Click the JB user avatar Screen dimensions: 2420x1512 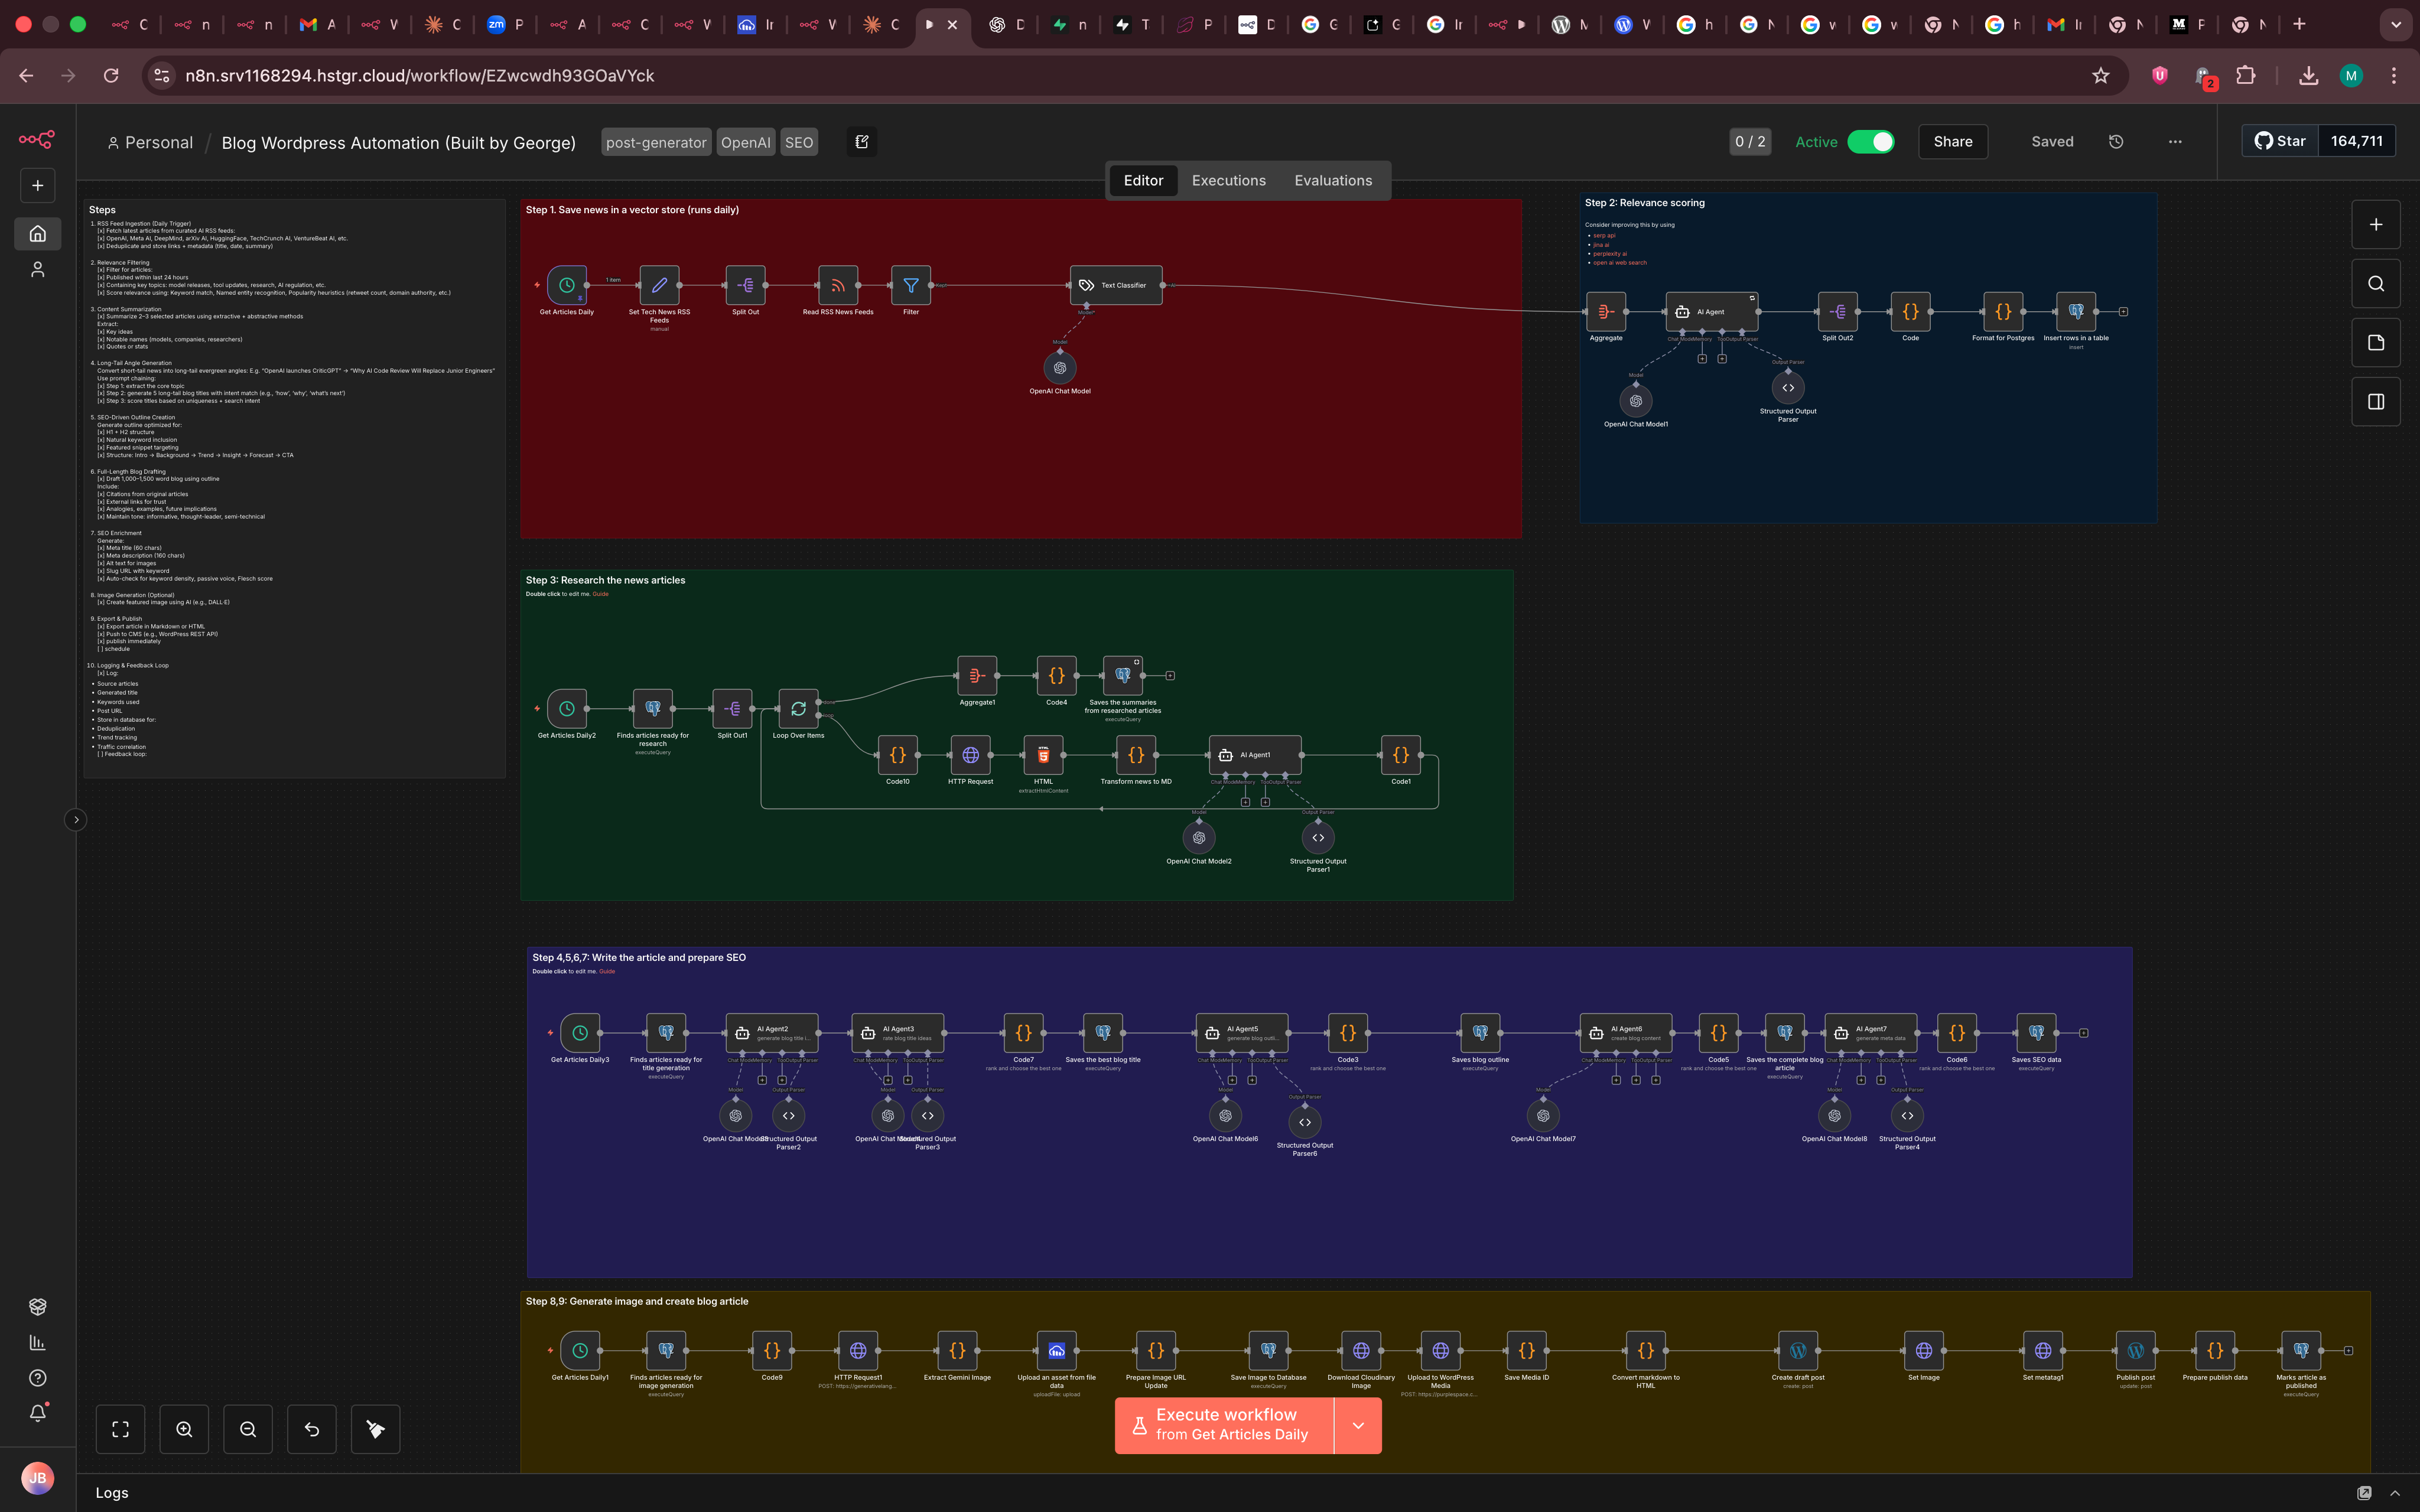(37, 1478)
